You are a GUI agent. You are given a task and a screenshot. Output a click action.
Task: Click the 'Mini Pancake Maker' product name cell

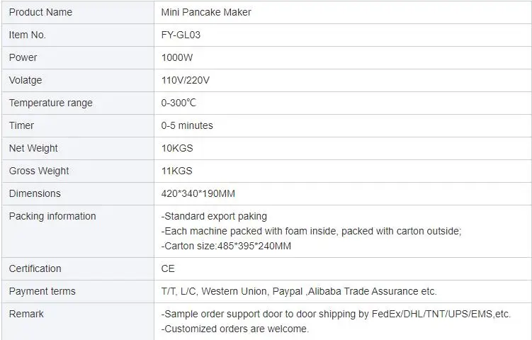coord(206,12)
